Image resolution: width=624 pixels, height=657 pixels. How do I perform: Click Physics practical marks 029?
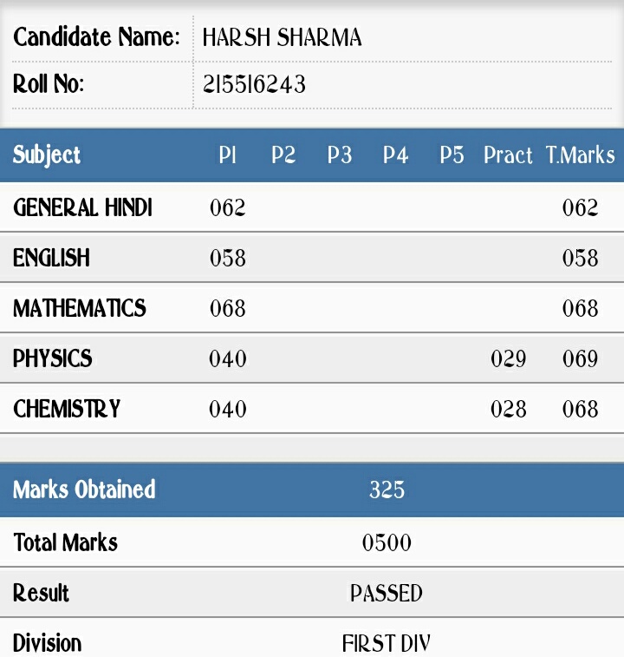pyautogui.click(x=509, y=358)
